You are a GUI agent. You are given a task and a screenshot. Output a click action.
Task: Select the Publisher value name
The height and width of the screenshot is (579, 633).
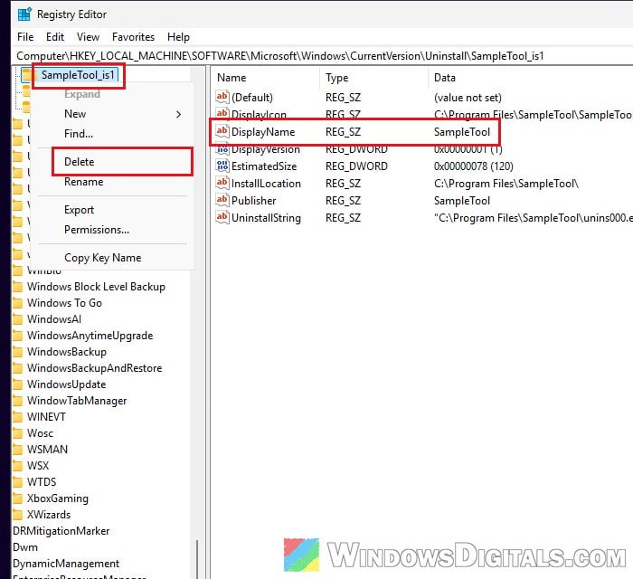[x=253, y=201]
